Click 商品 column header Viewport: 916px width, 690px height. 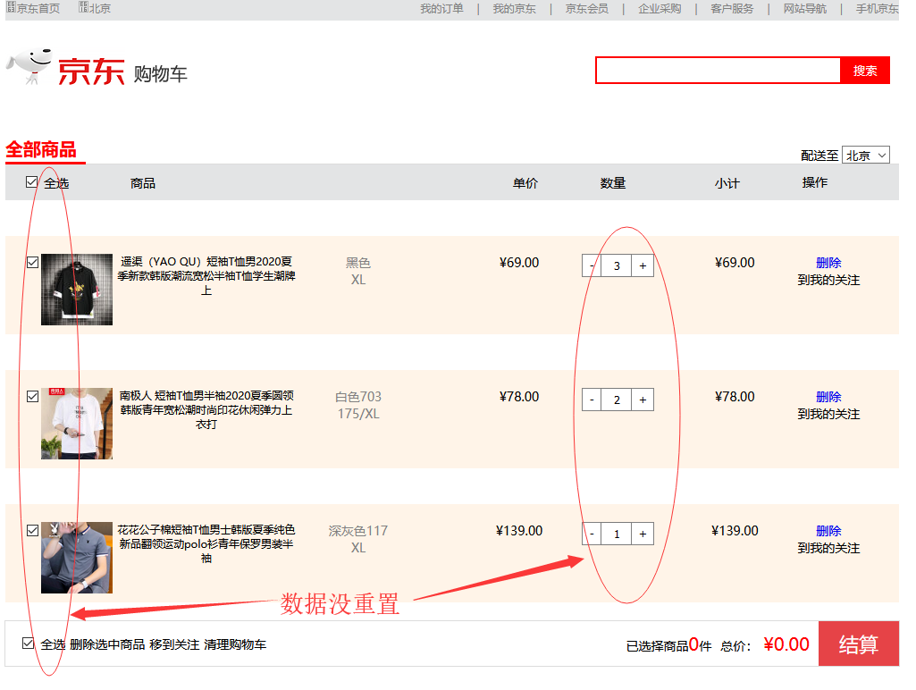click(x=143, y=183)
